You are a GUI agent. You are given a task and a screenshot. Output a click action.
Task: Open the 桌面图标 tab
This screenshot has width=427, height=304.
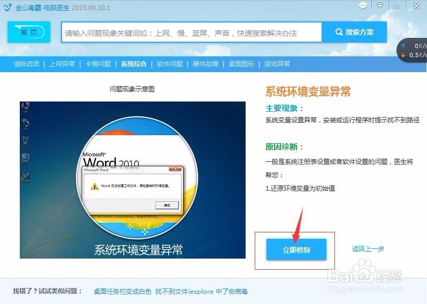[x=241, y=64]
